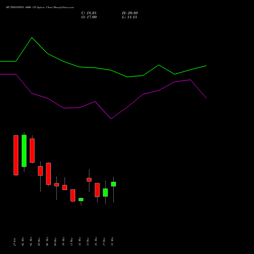Select the small red candle for 13 Mar

[89, 180]
